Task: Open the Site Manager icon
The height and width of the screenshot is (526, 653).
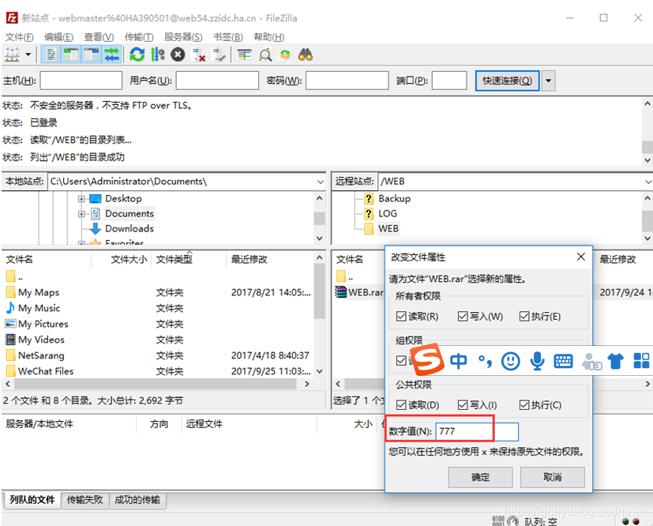Action: point(12,54)
